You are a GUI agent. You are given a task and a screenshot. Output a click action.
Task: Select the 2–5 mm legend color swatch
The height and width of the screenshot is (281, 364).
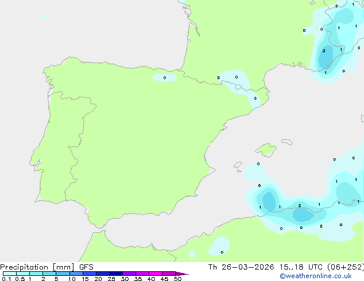[49, 274]
